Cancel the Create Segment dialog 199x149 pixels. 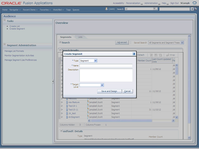127,91
